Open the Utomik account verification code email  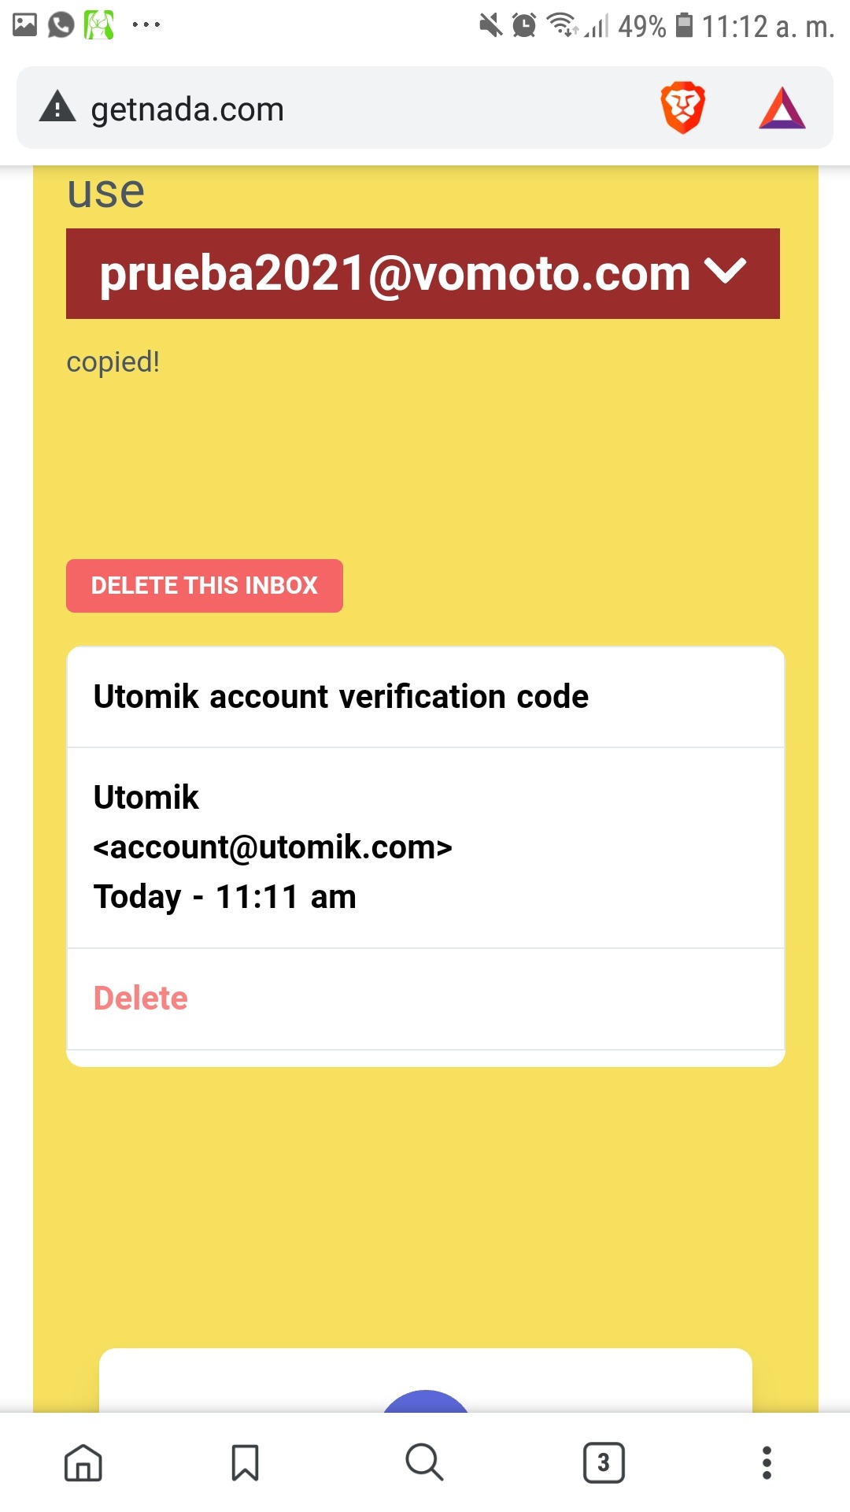point(341,697)
